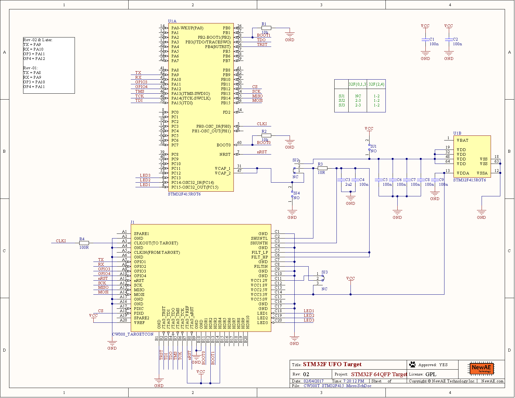Click the PA0-WKUP(PA0) pin name
Image resolution: width=515 pixels, height=398 pixels.
pos(187,28)
